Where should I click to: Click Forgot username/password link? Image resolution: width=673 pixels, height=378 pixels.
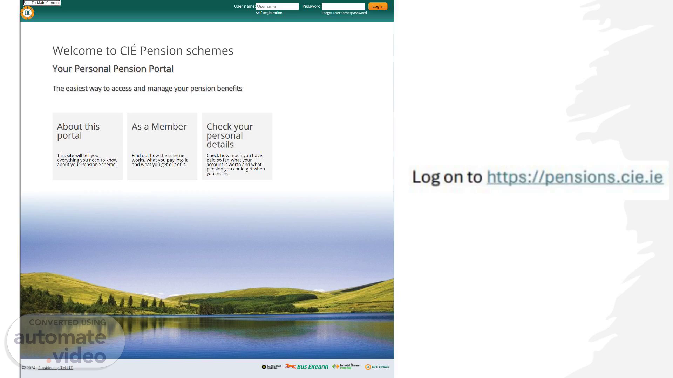(x=344, y=13)
